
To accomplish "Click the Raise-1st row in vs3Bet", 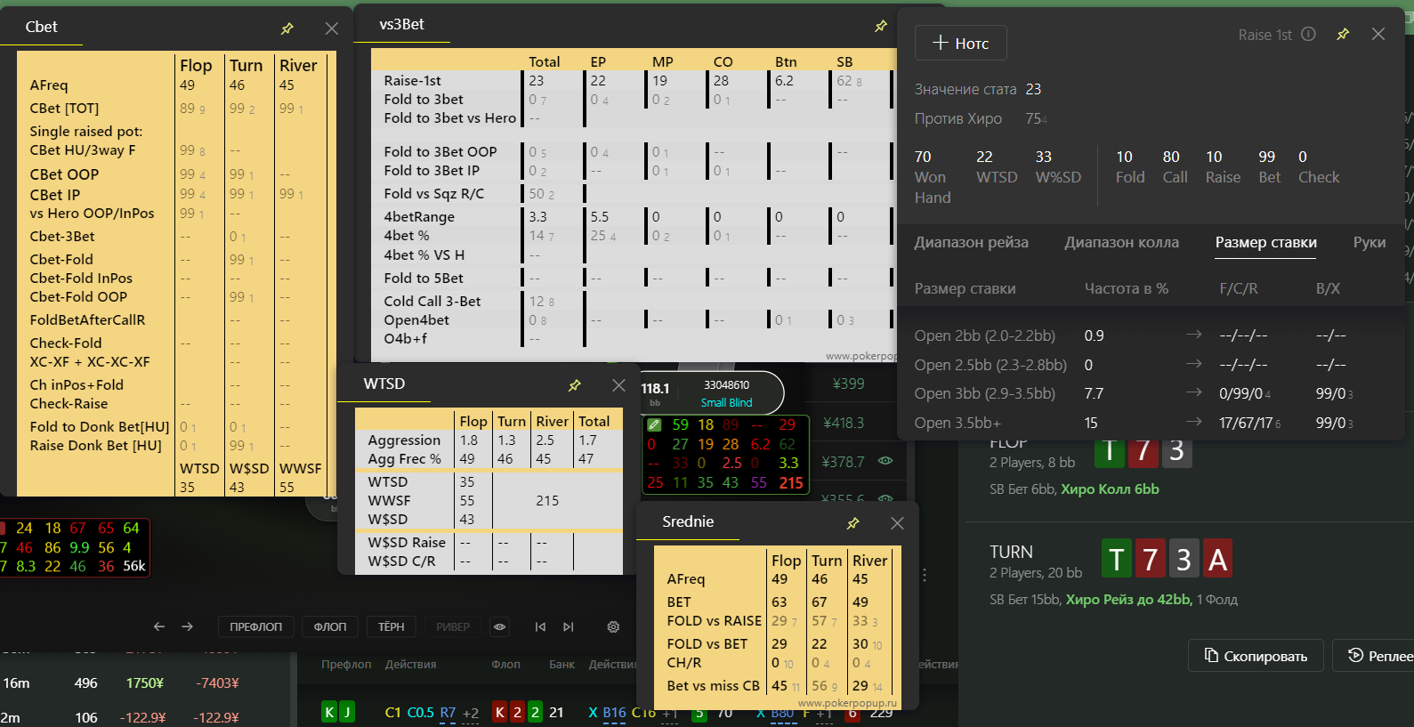I will click(630, 80).
